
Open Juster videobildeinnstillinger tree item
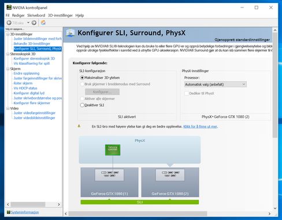point(34,118)
